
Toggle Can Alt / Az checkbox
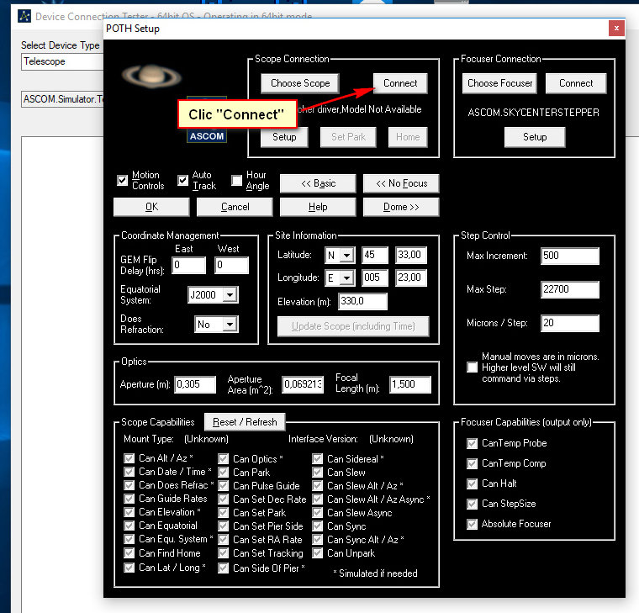point(129,458)
